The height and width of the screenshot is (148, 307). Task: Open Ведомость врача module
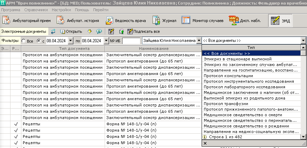tap(126, 21)
